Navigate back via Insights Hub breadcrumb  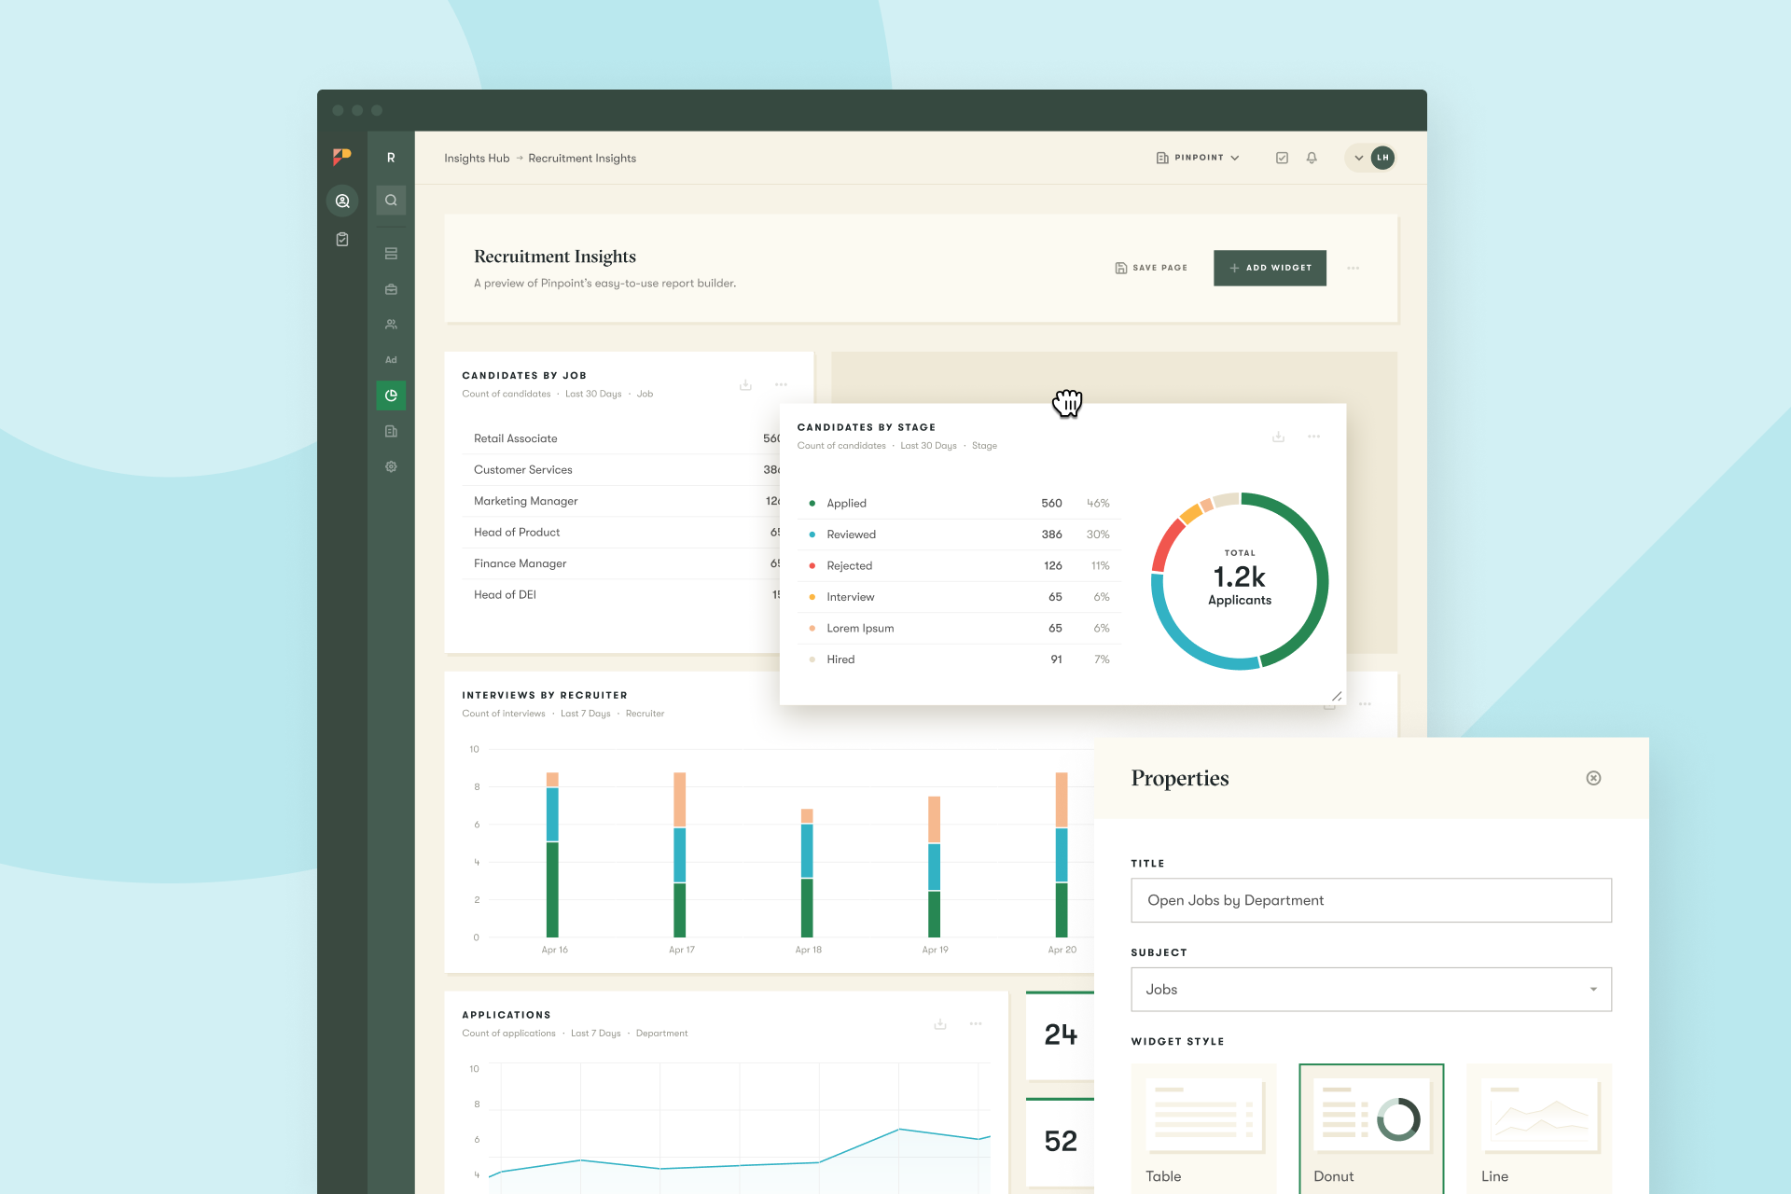point(477,158)
